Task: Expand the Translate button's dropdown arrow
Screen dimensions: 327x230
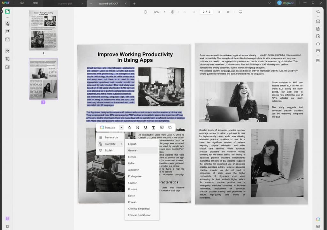Action: [121, 127]
